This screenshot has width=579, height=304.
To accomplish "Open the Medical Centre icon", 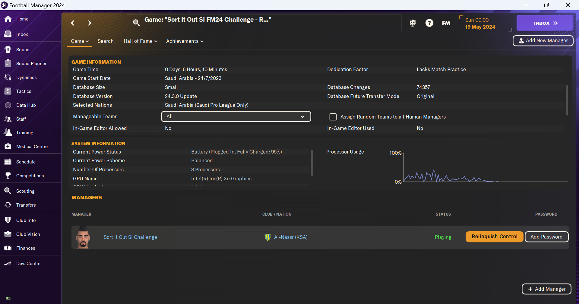I will coord(8,146).
